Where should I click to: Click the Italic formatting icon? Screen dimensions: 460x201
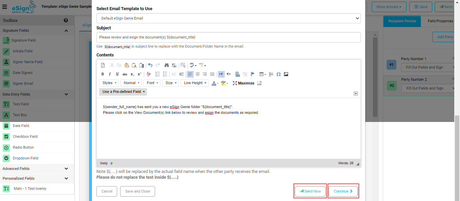pyautogui.click(x=110, y=74)
